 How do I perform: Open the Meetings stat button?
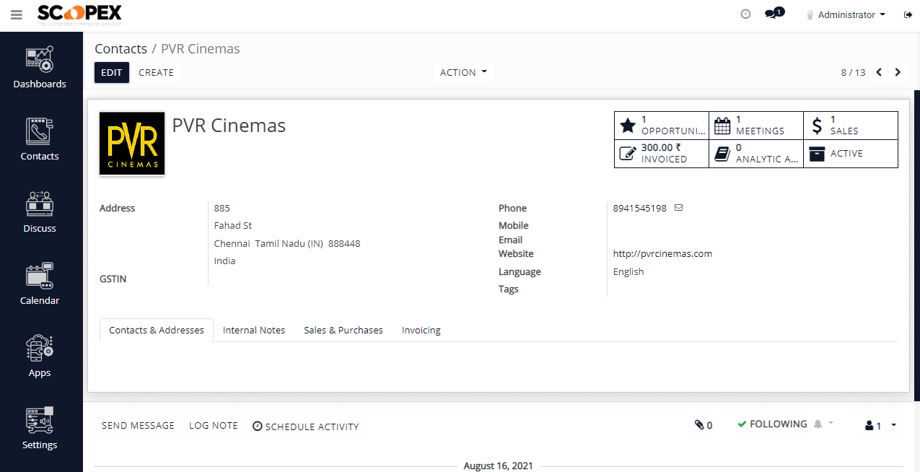tap(756, 126)
